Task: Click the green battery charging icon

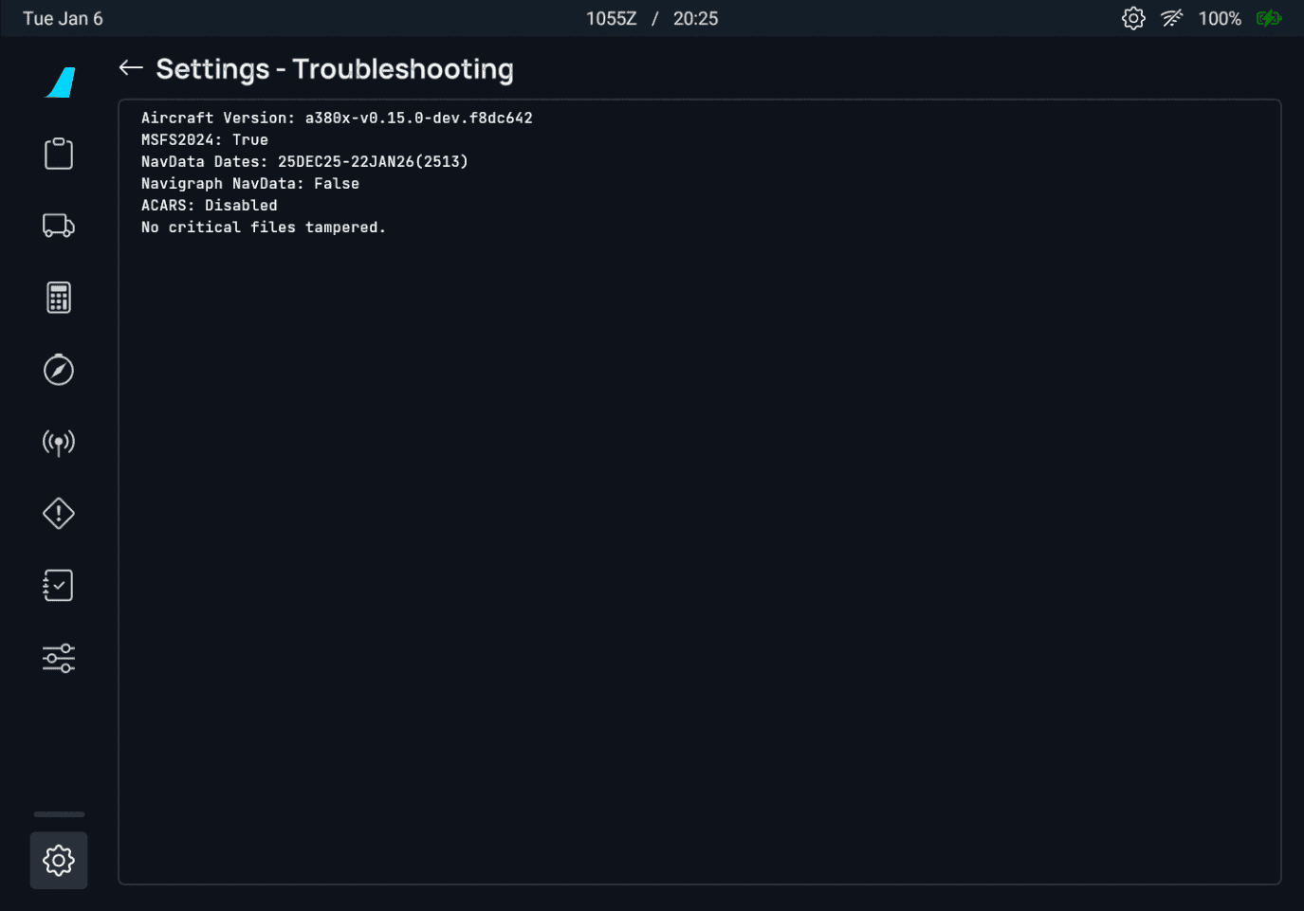Action: 1269,19
